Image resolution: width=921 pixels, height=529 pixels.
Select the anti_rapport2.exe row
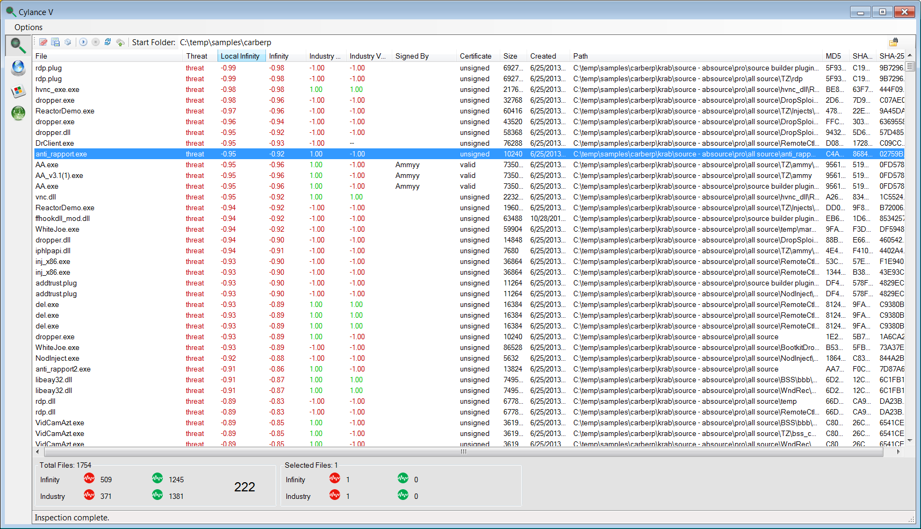coord(469,369)
